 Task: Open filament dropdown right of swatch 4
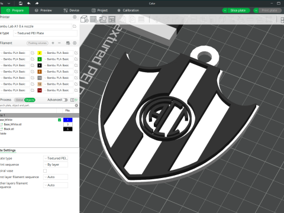(x=59, y=59)
